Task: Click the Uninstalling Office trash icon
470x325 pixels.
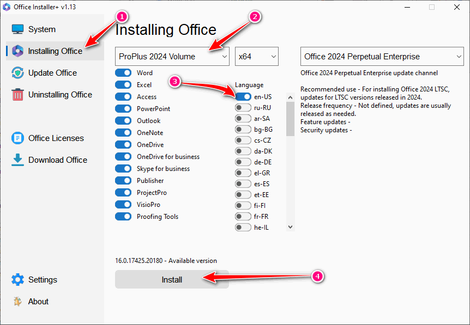Action: point(17,95)
